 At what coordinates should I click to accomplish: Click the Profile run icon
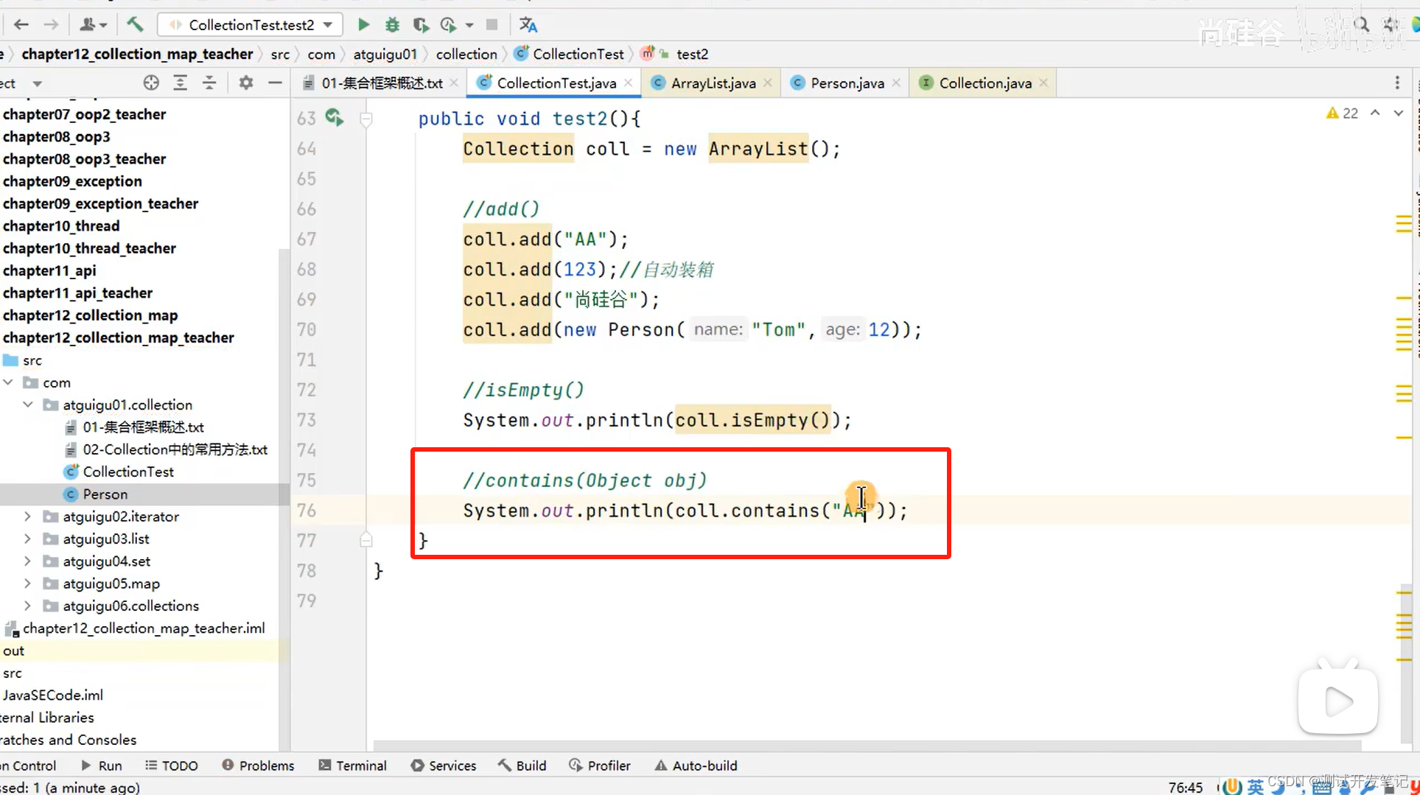[x=448, y=24]
